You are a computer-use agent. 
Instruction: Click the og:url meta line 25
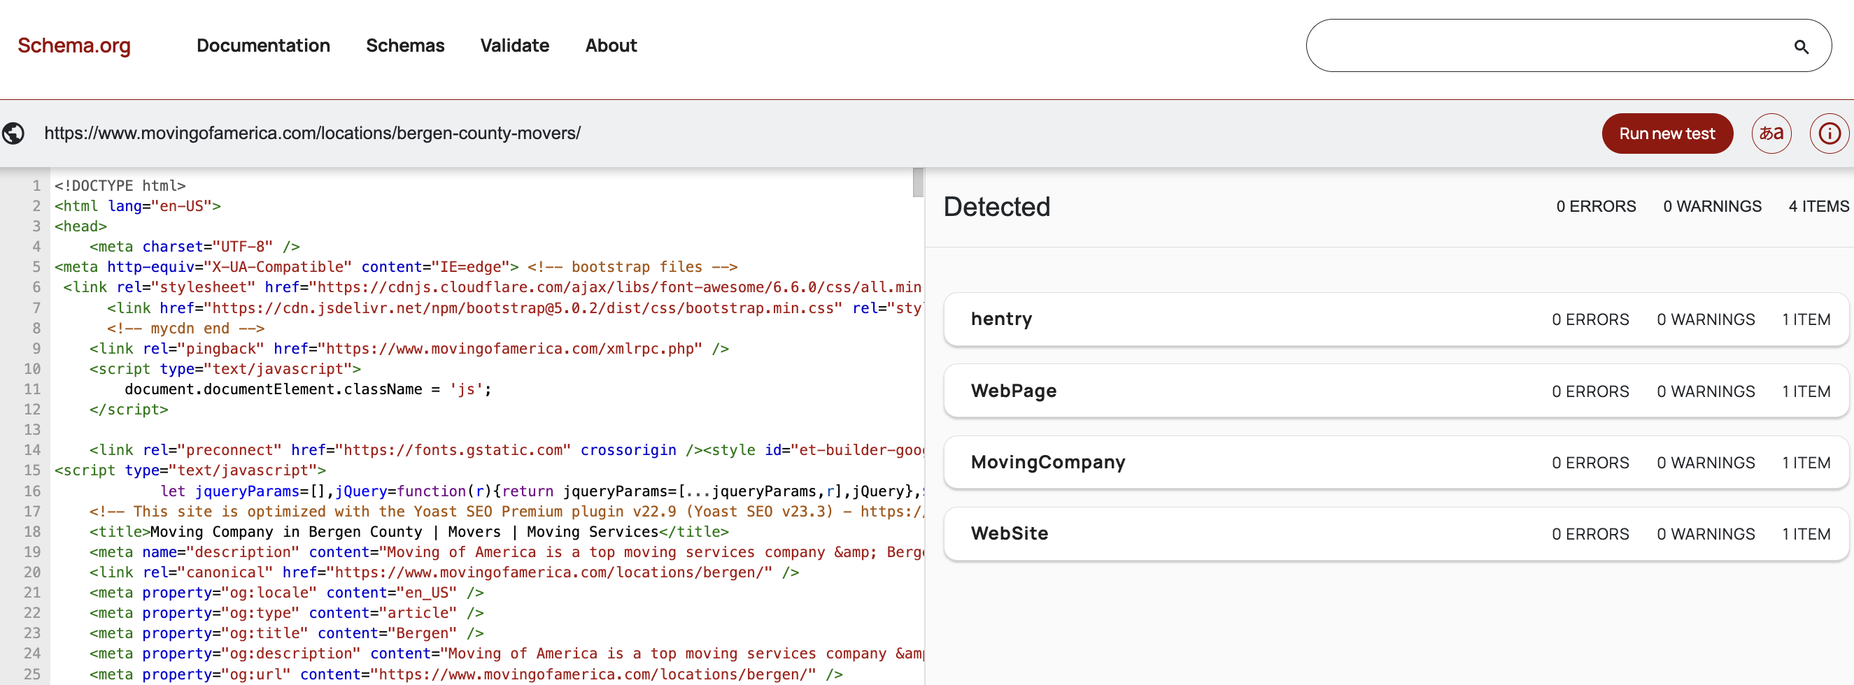click(x=466, y=675)
